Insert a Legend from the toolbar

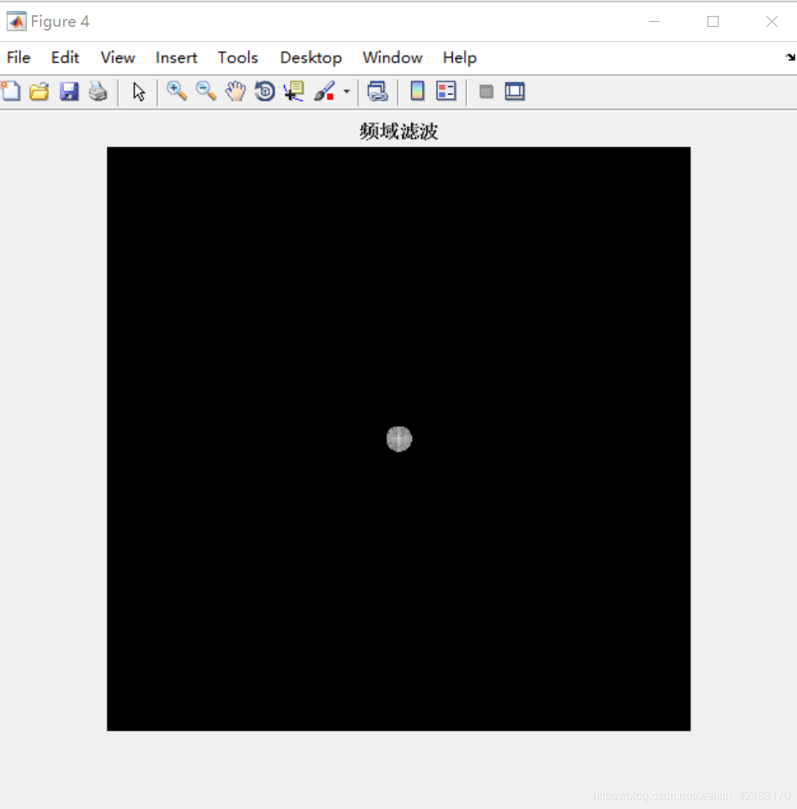click(x=446, y=92)
